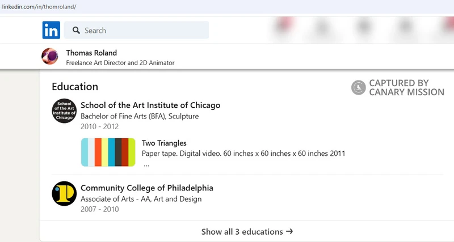Click the magnifier icon in search box
Image resolution: width=454 pixels, height=242 pixels.
(76, 30)
